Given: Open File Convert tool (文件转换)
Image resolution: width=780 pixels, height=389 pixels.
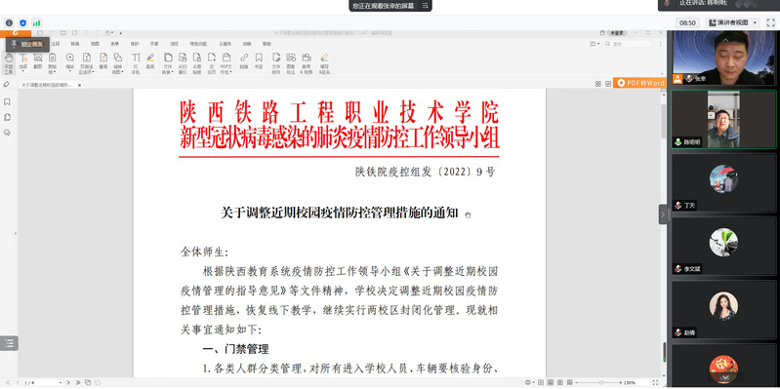Looking at the screenshot, I should tap(168, 62).
